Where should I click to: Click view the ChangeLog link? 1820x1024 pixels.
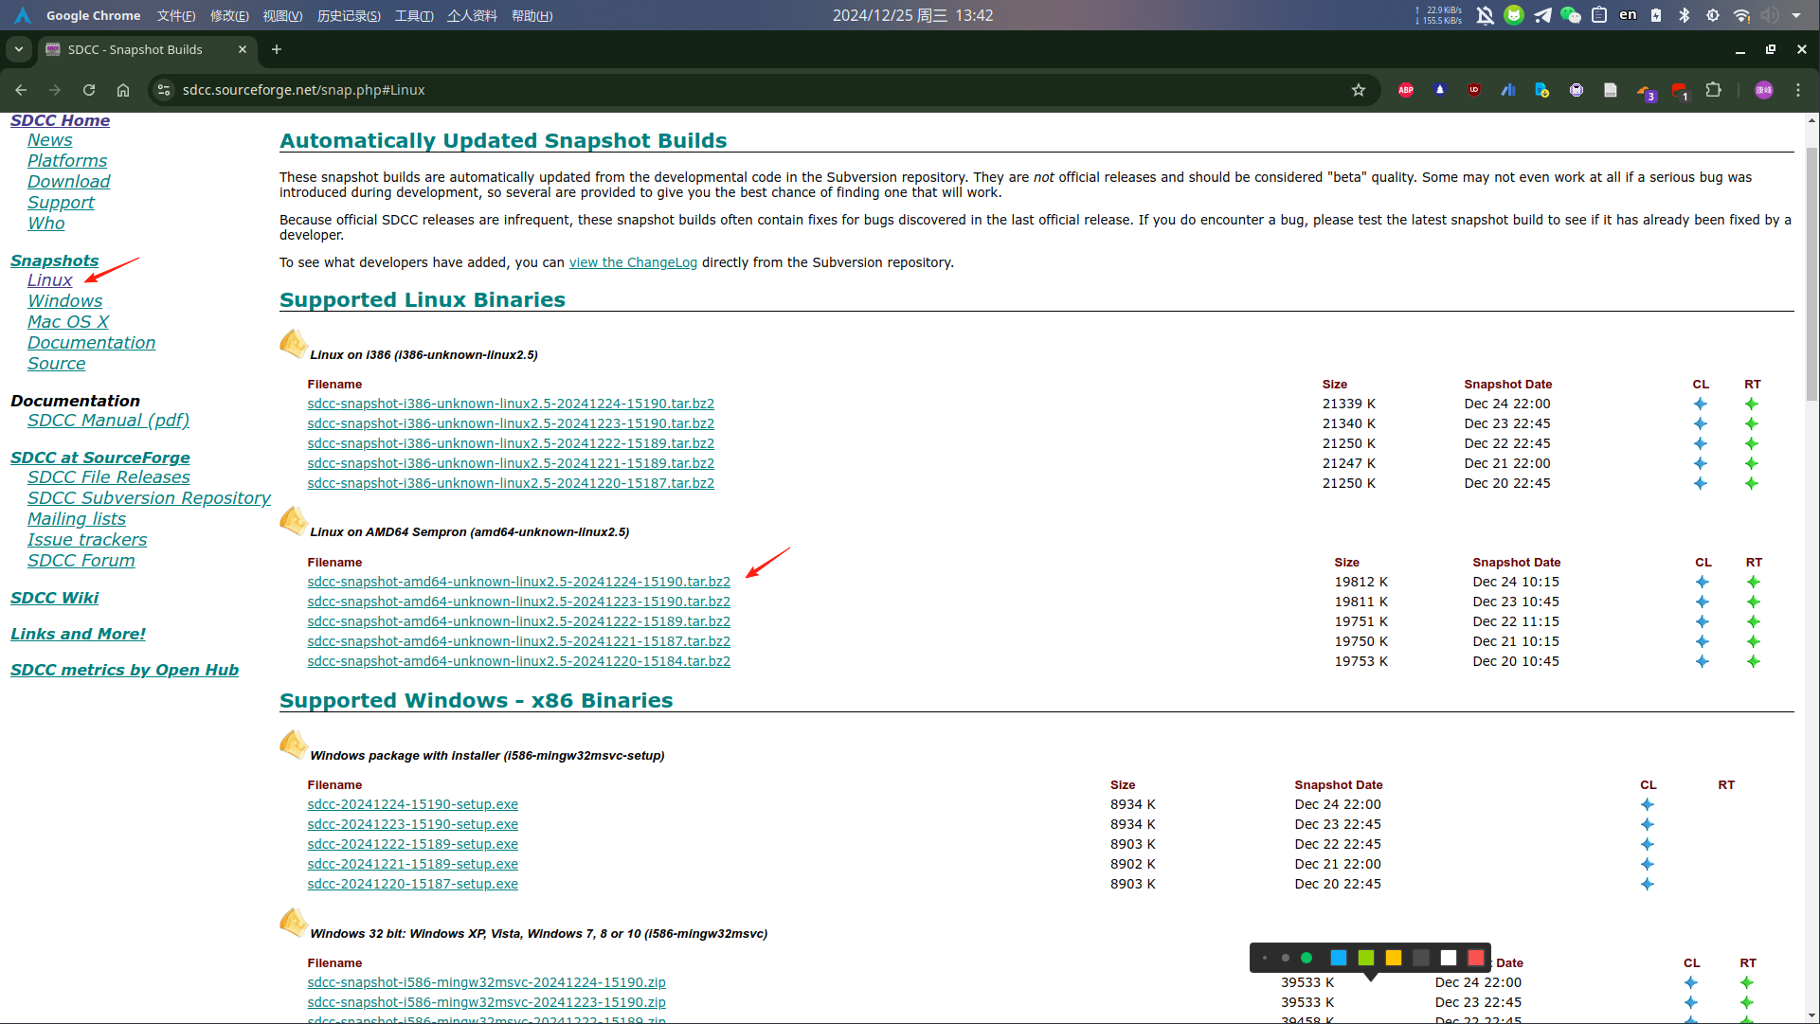633,262
